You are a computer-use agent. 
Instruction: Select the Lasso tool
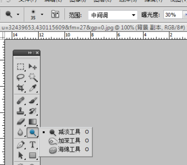pos(21,77)
